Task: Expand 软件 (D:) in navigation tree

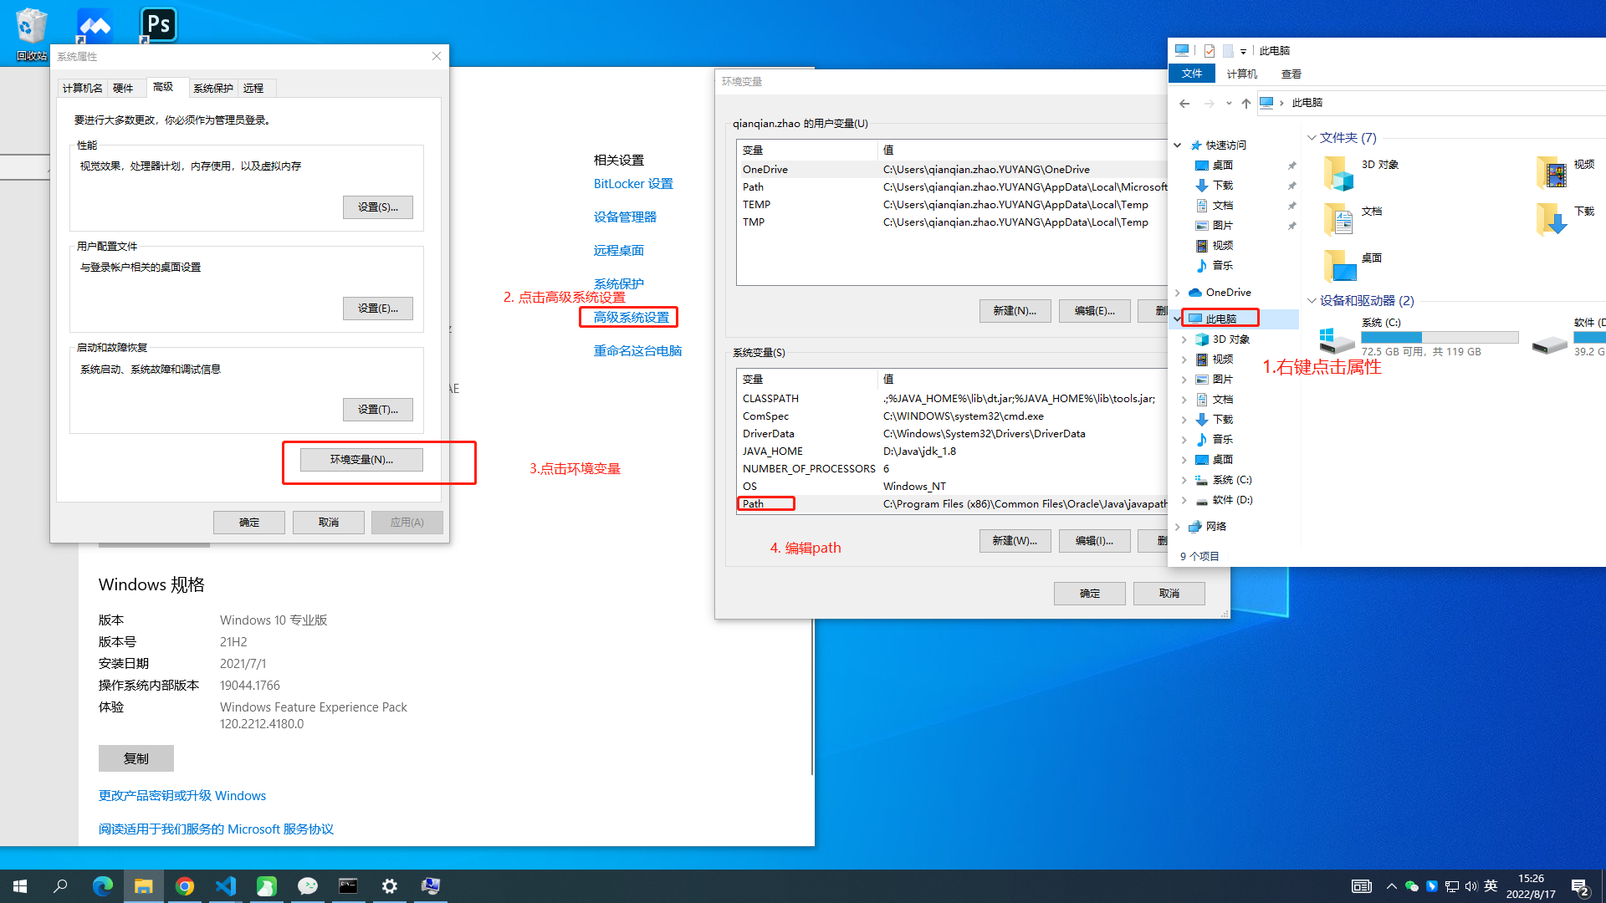Action: tap(1184, 500)
